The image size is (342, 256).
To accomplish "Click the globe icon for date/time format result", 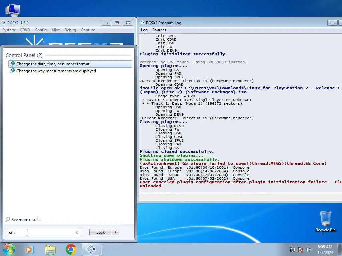I will (12, 64).
